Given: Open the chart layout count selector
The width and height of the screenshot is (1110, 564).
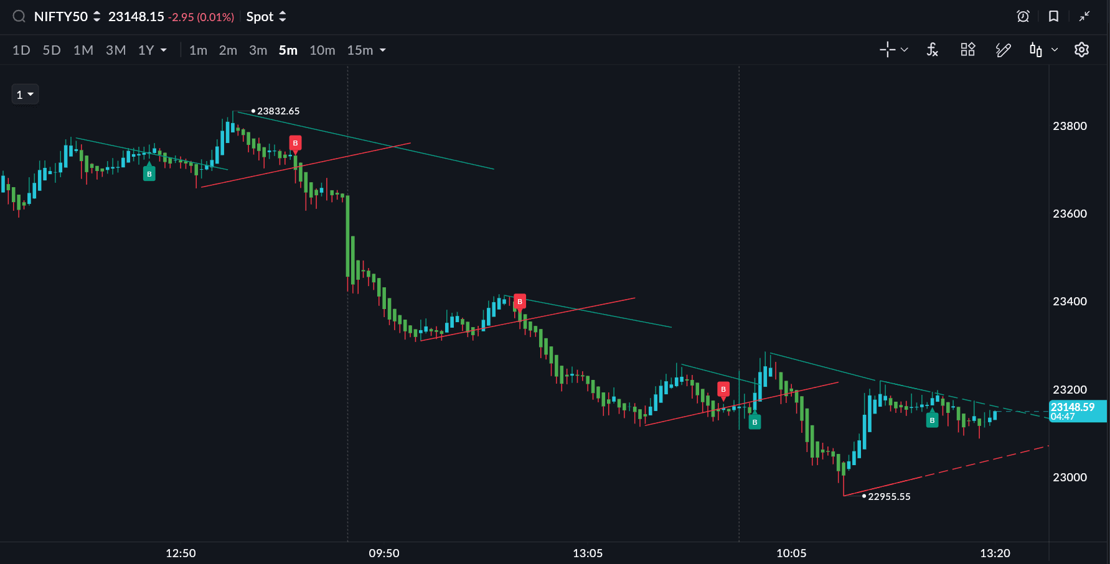Looking at the screenshot, I should coord(25,95).
